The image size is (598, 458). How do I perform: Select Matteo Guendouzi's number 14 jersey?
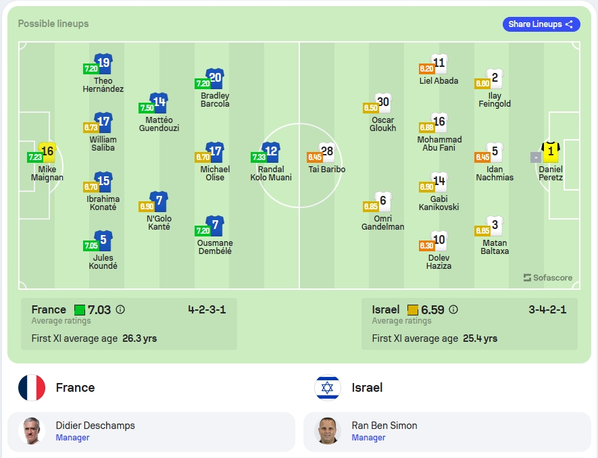point(159,103)
